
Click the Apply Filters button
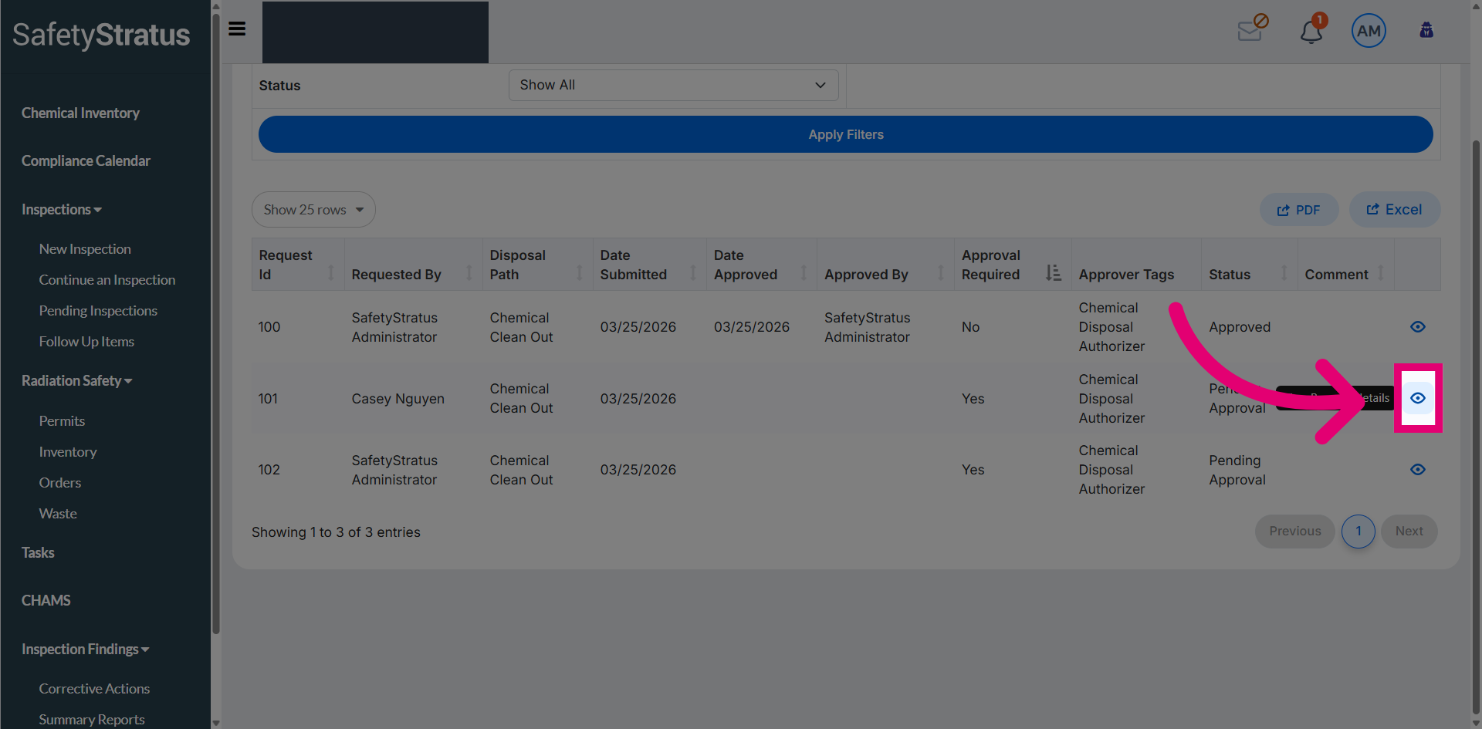coord(845,134)
